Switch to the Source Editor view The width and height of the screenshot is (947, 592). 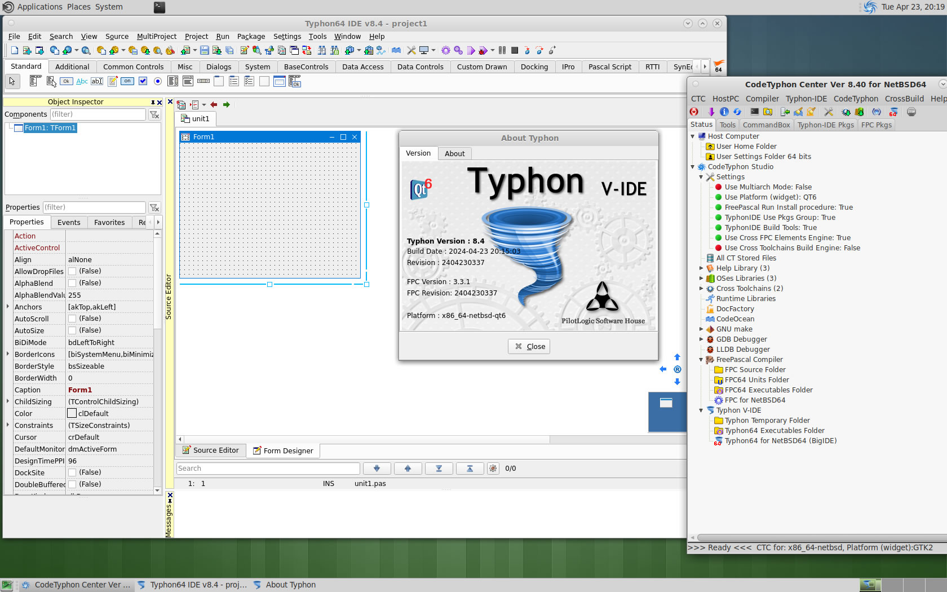[x=211, y=450]
